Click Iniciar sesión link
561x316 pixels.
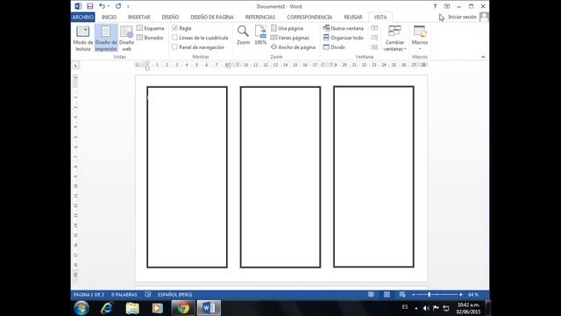click(462, 17)
